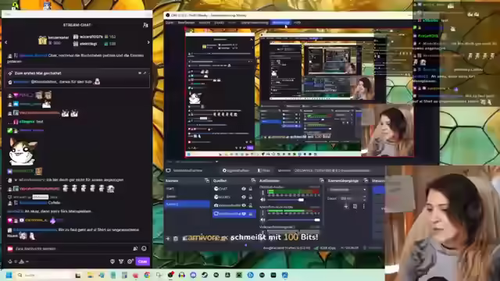
Task: Open emote picker in chat input
Action: [x=144, y=248]
